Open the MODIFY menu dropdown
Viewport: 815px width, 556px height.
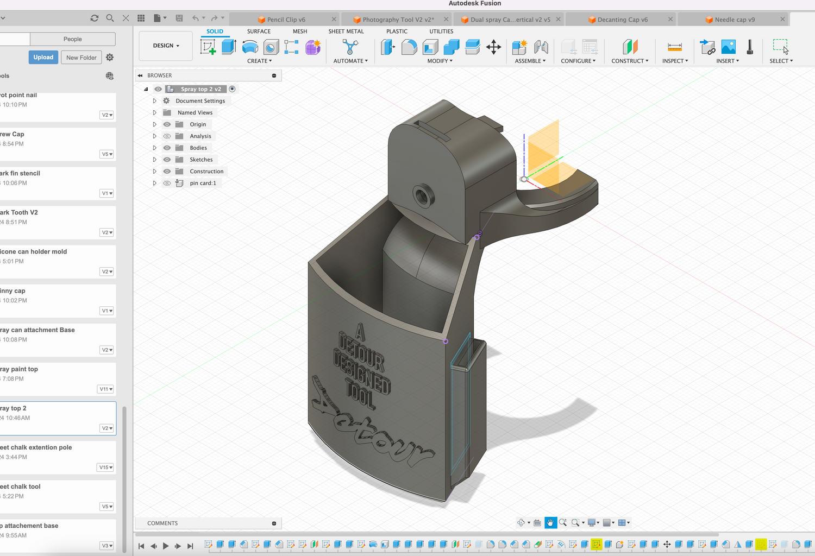point(440,61)
